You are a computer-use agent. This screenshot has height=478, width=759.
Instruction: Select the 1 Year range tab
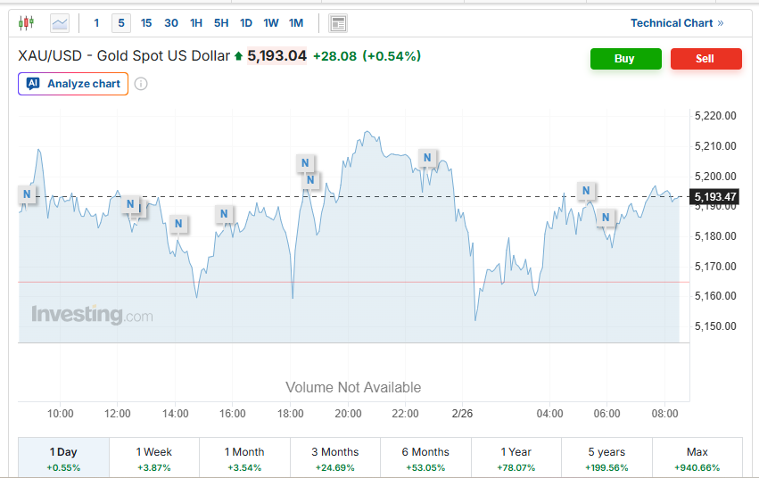[516, 459]
